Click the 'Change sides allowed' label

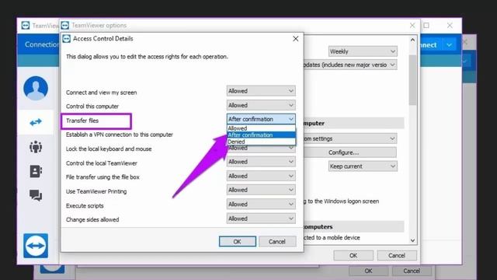(x=92, y=219)
